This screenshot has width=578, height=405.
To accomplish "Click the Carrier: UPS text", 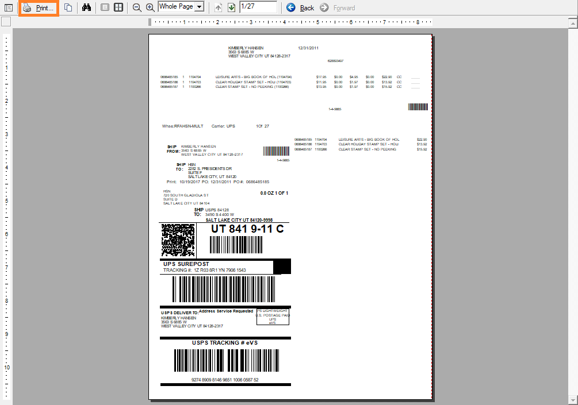I will [223, 126].
